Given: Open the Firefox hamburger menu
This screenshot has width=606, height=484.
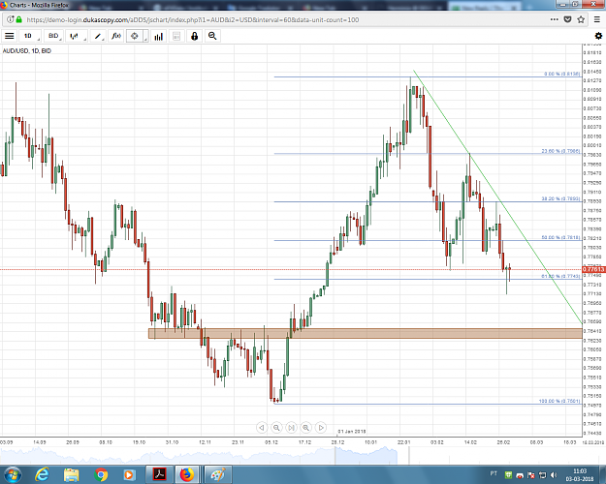Looking at the screenshot, I should pyautogui.click(x=597, y=19).
